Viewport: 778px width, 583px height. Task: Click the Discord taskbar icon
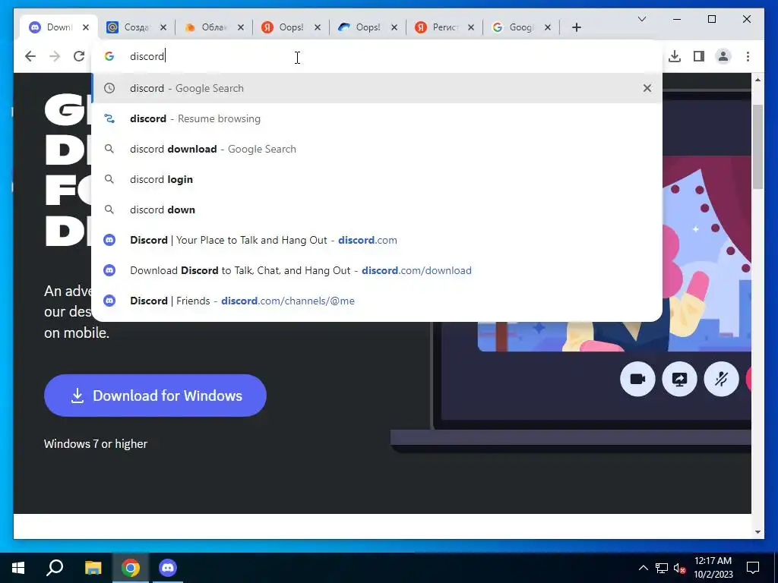point(168,568)
